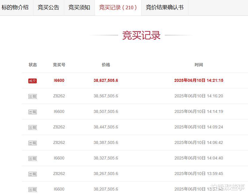The height and width of the screenshot is (195, 248).
Task: Click 出局 badge in the 38,267,505.6 row
Action: click(33, 174)
